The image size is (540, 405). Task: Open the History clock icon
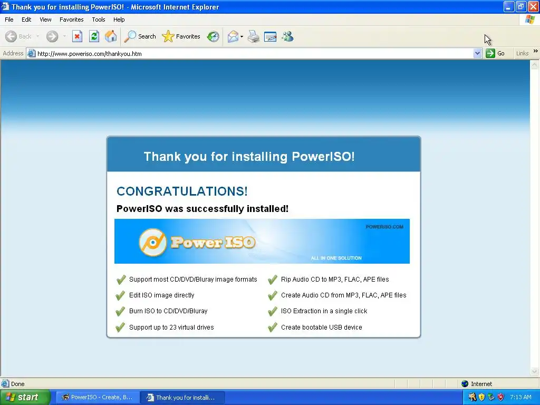pyautogui.click(x=213, y=36)
